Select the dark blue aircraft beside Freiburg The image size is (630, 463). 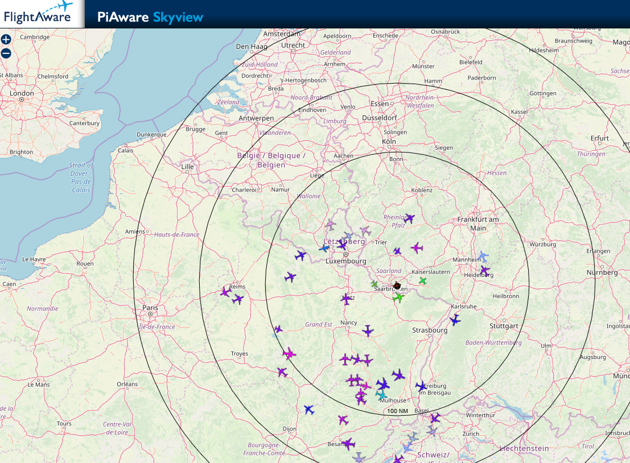point(421,387)
